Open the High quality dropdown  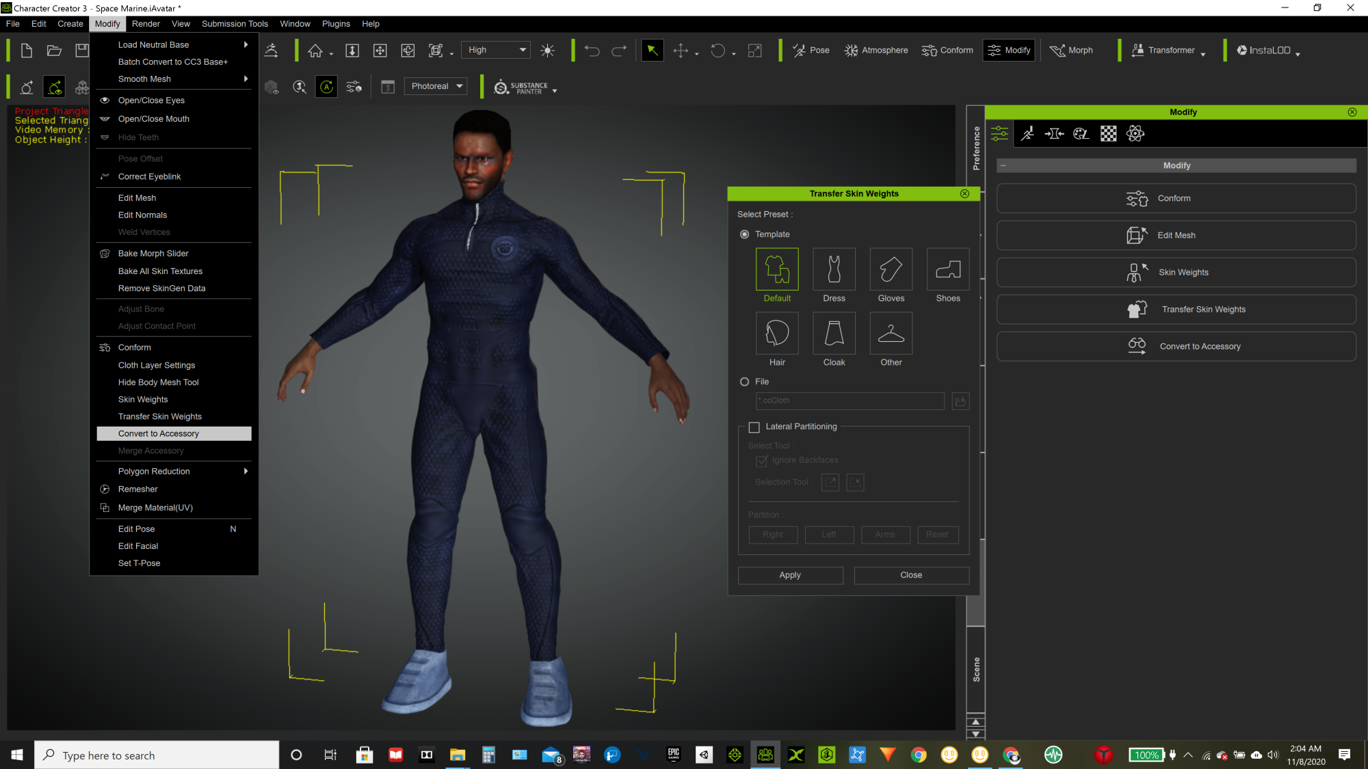(x=496, y=50)
